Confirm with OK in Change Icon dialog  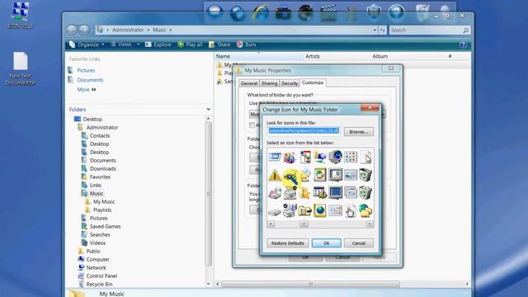tap(327, 243)
